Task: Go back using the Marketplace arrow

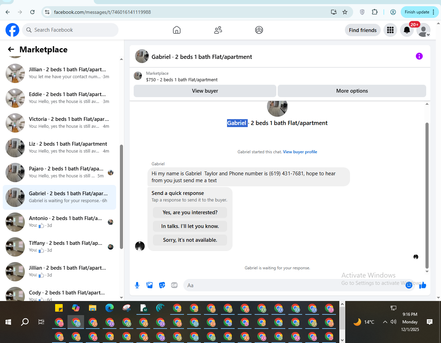Action: point(11,50)
